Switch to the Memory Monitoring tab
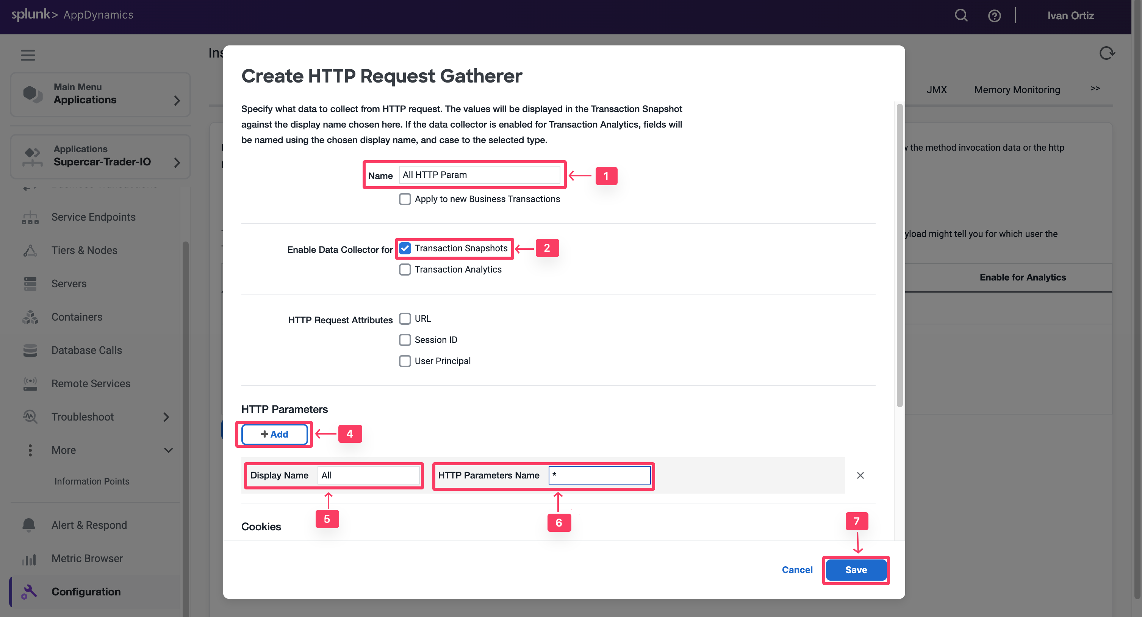This screenshot has width=1142, height=617. (1017, 89)
